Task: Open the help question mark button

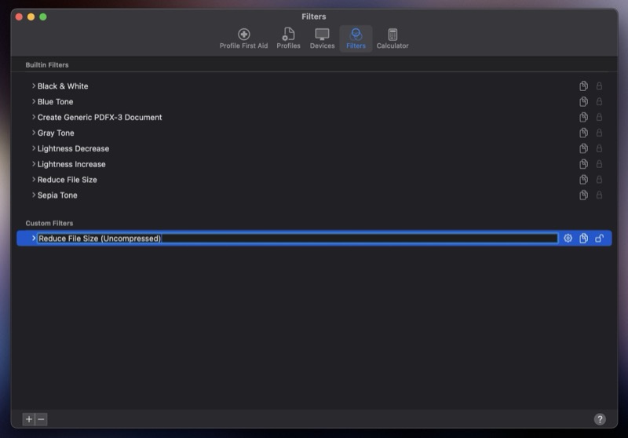Action: coord(600,419)
